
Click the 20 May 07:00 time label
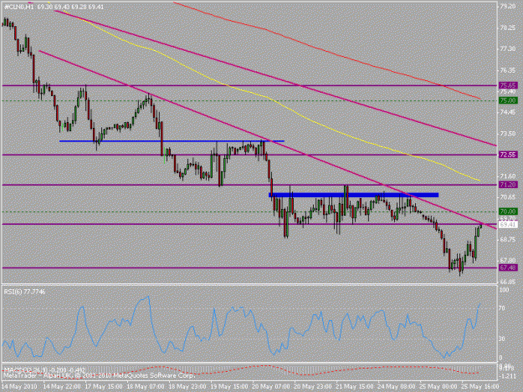[x=271, y=387]
